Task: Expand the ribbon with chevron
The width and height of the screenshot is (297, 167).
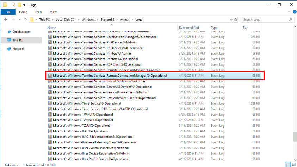Action: [289, 12]
